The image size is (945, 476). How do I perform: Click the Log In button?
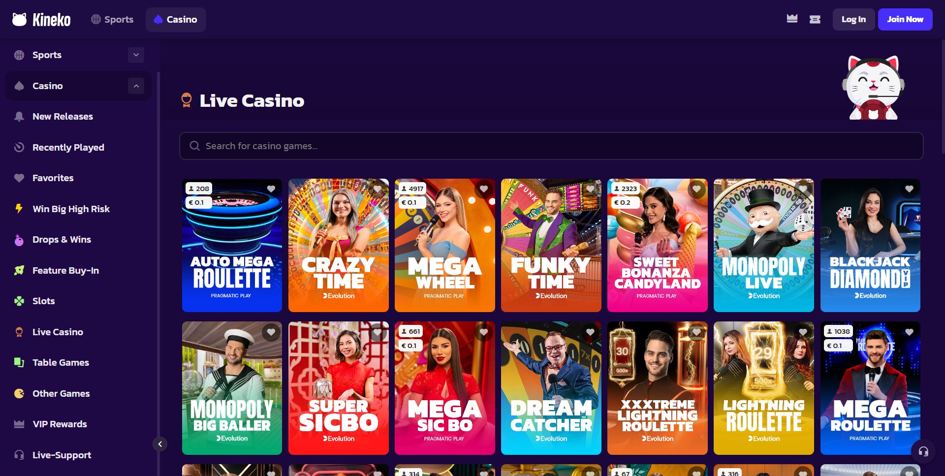[853, 20]
